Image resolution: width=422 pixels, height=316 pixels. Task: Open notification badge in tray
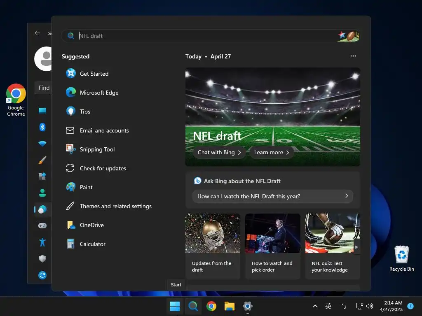click(410, 306)
